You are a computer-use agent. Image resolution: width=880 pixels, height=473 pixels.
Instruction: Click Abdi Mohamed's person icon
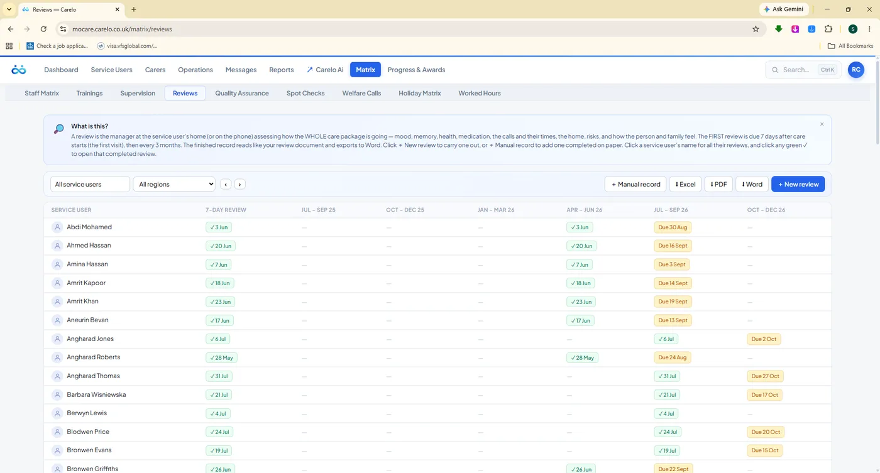tap(57, 227)
